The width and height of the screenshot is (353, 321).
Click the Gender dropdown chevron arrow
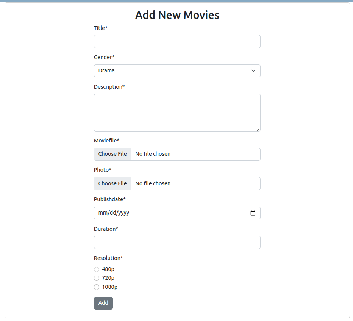[x=253, y=71]
